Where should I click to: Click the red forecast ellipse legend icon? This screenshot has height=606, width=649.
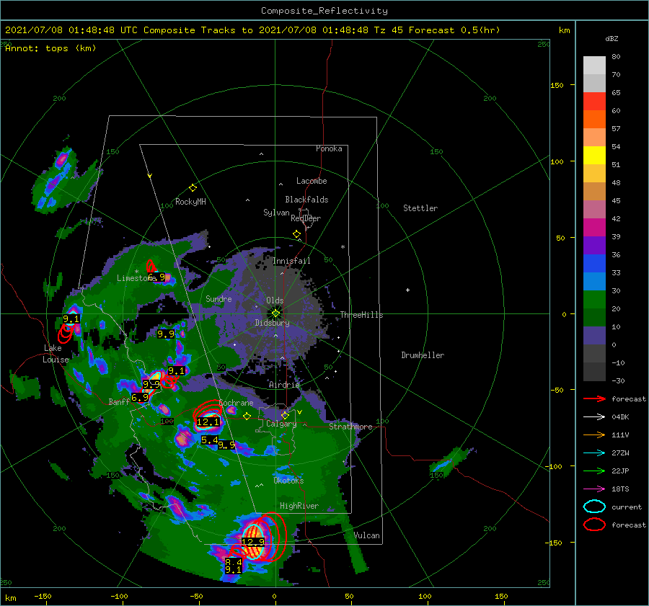pyautogui.click(x=594, y=525)
